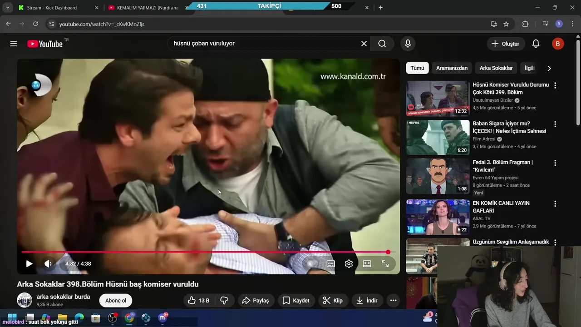Open the player settings gear
Viewport: 581px width, 327px height.
tap(349, 264)
